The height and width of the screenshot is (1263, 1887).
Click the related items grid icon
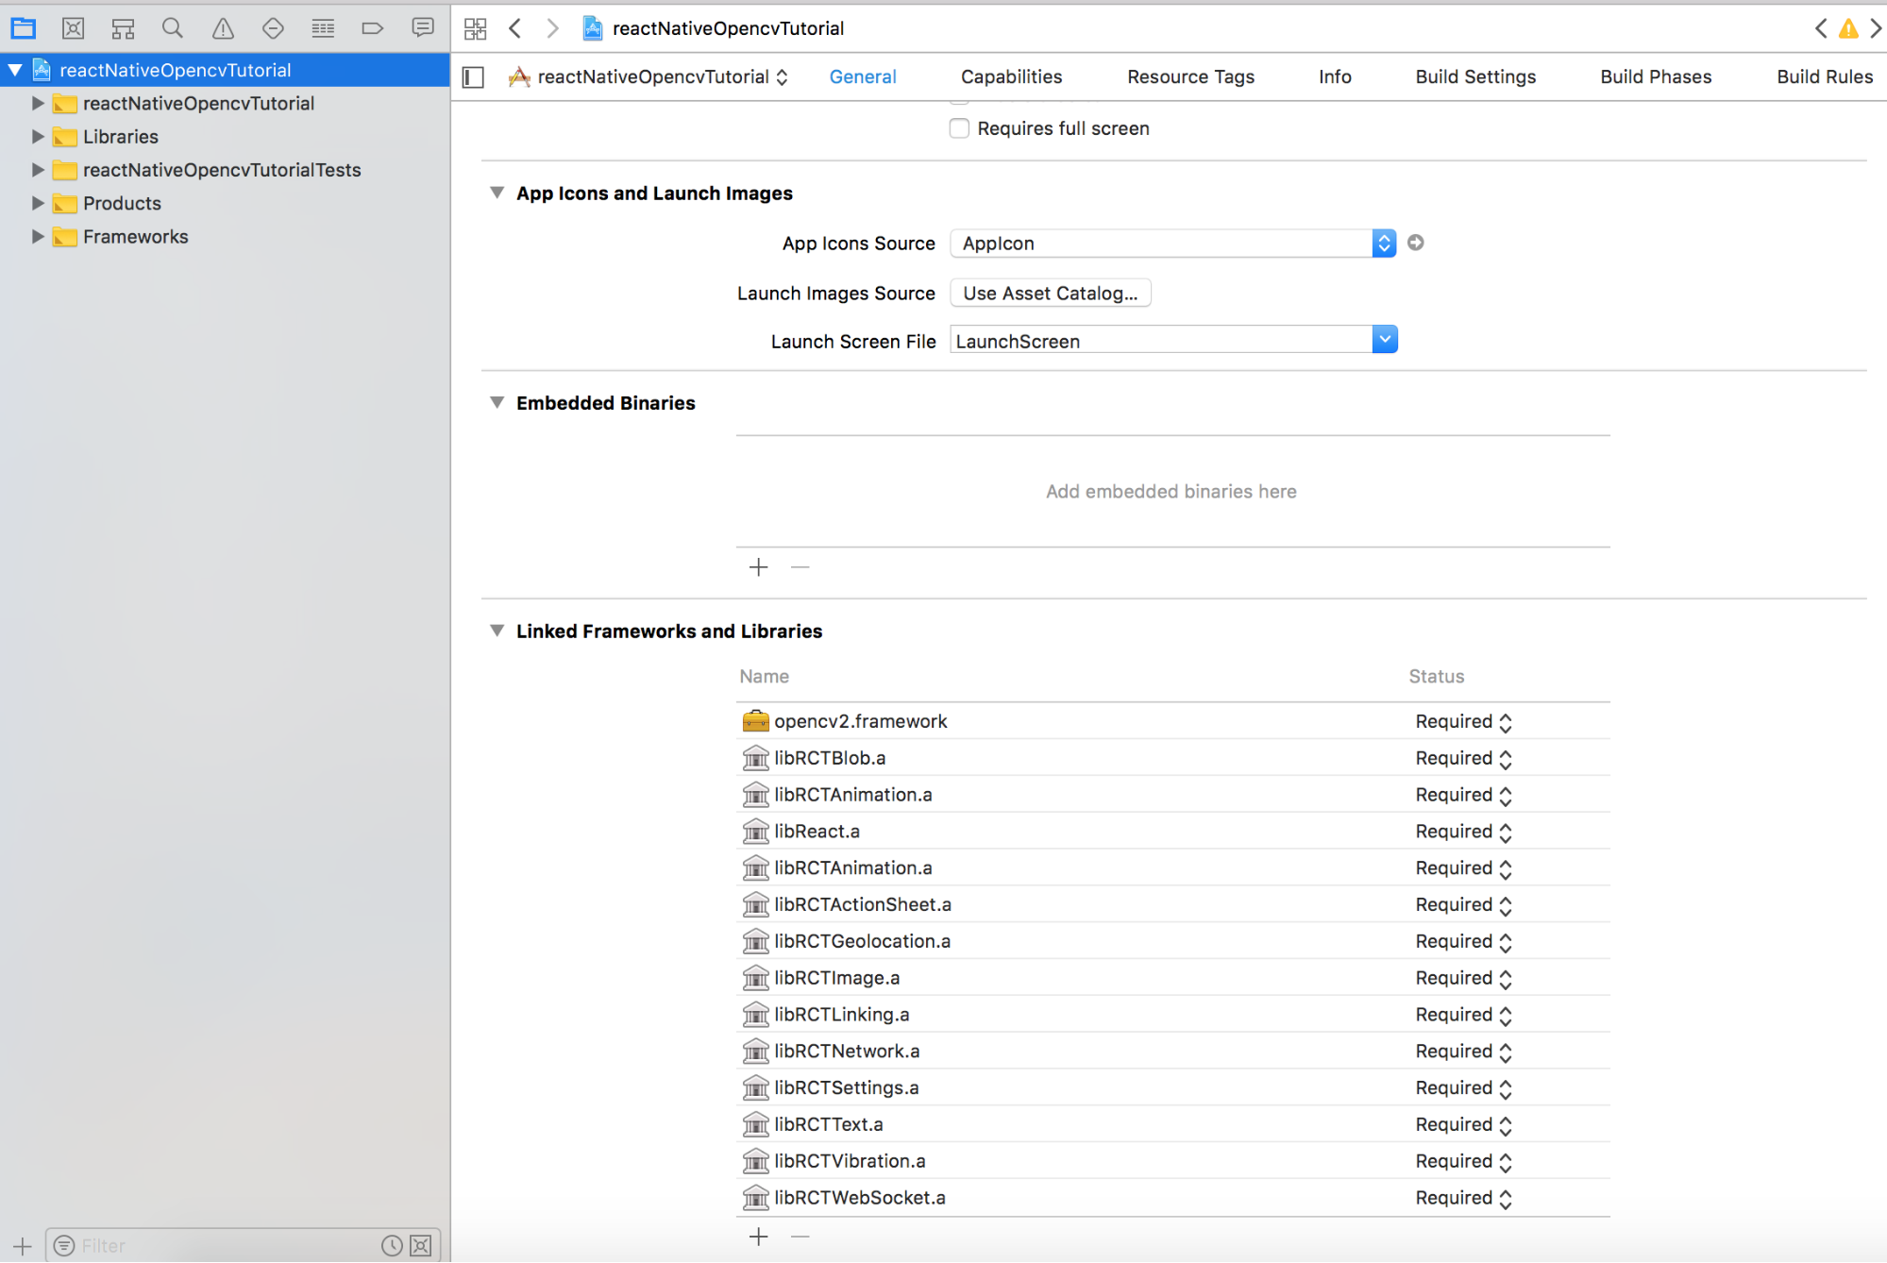(475, 28)
